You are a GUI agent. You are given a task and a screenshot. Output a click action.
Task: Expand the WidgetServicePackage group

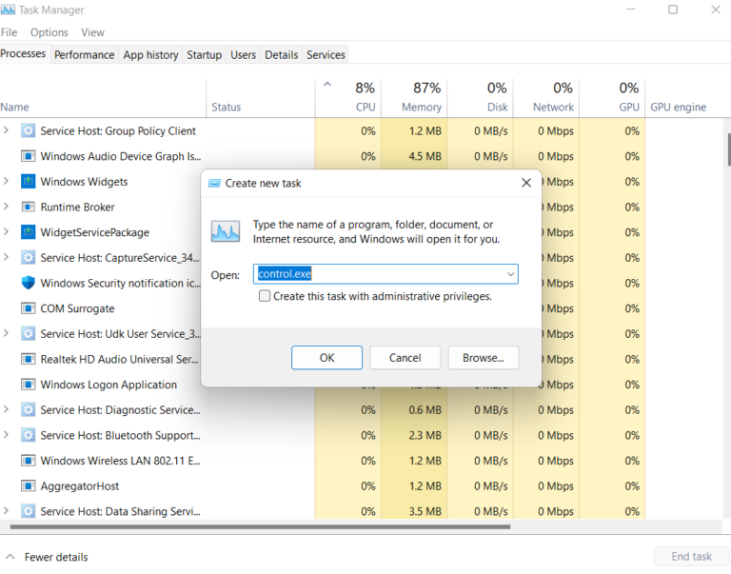[6, 231]
